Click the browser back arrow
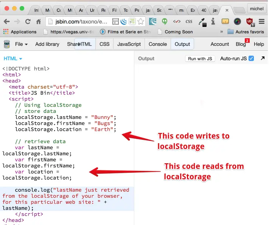Screen dimensions: 269x225 (7, 22)
